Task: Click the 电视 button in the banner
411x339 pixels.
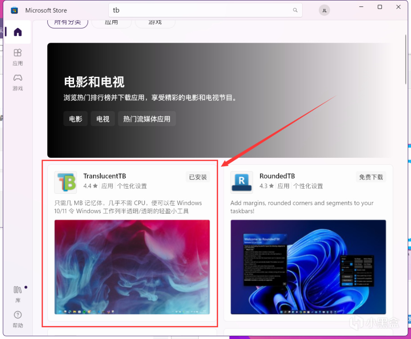Action: click(103, 119)
